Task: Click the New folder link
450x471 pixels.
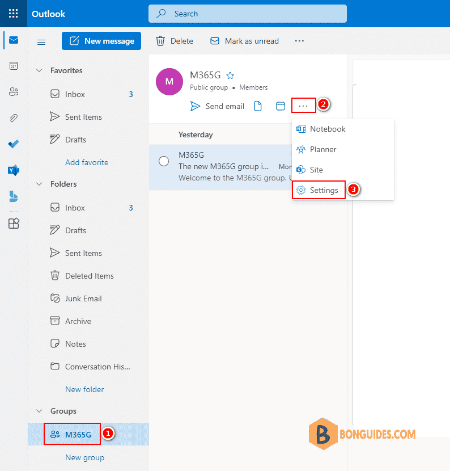Action: click(x=84, y=390)
